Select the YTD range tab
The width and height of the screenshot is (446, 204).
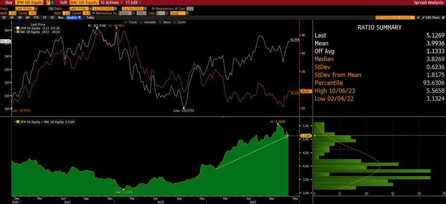pos(36,18)
